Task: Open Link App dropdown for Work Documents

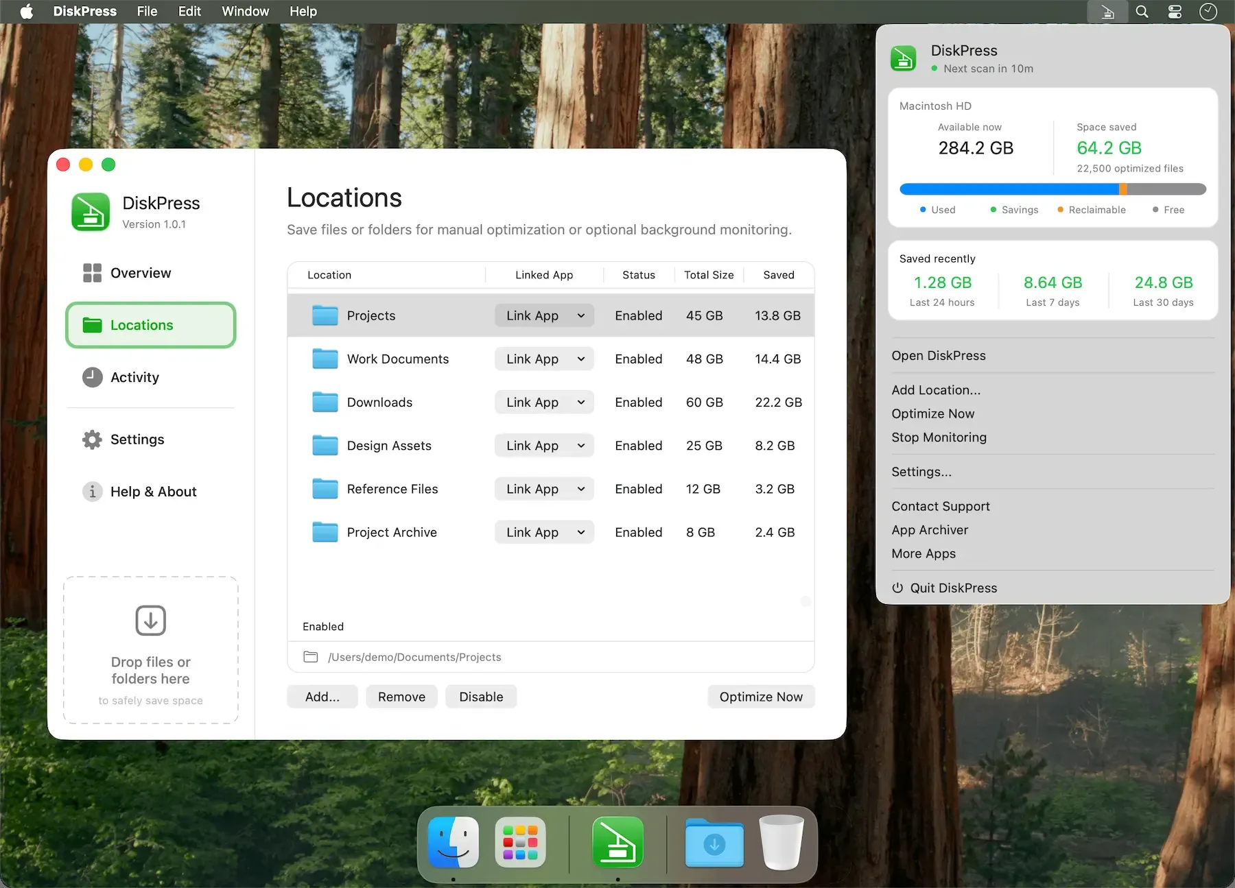Action: [x=544, y=359]
